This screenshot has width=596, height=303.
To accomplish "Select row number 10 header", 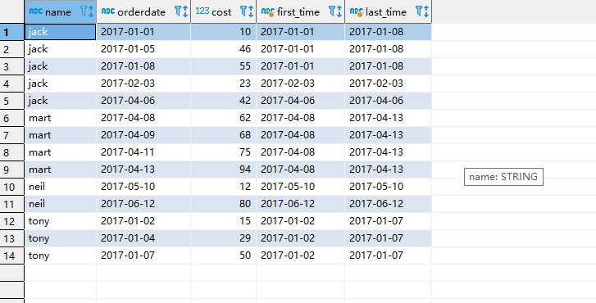I will [x=12, y=187].
